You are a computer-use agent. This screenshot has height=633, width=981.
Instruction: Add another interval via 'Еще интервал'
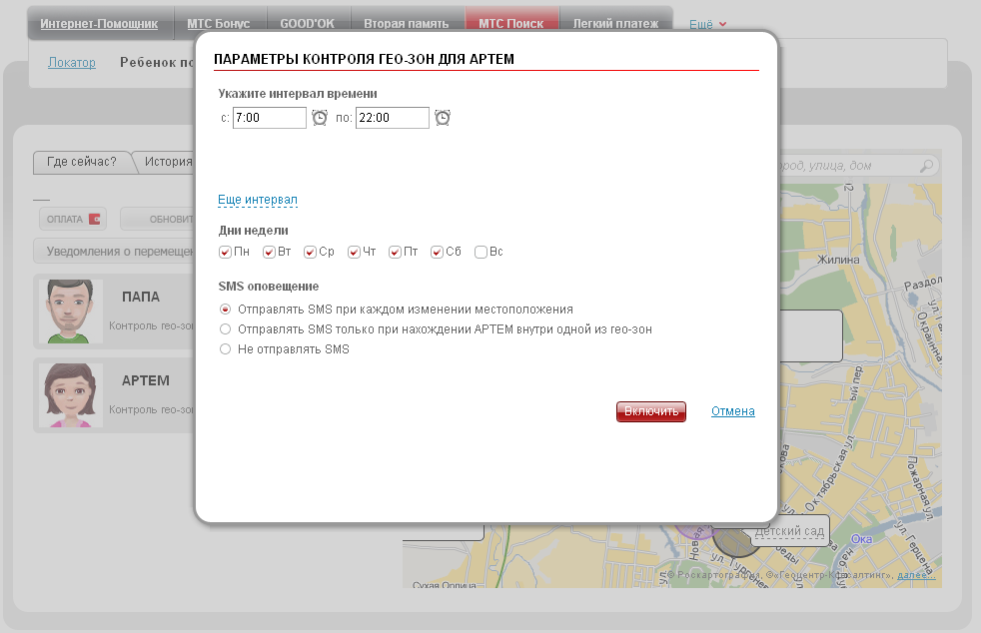[x=258, y=200]
